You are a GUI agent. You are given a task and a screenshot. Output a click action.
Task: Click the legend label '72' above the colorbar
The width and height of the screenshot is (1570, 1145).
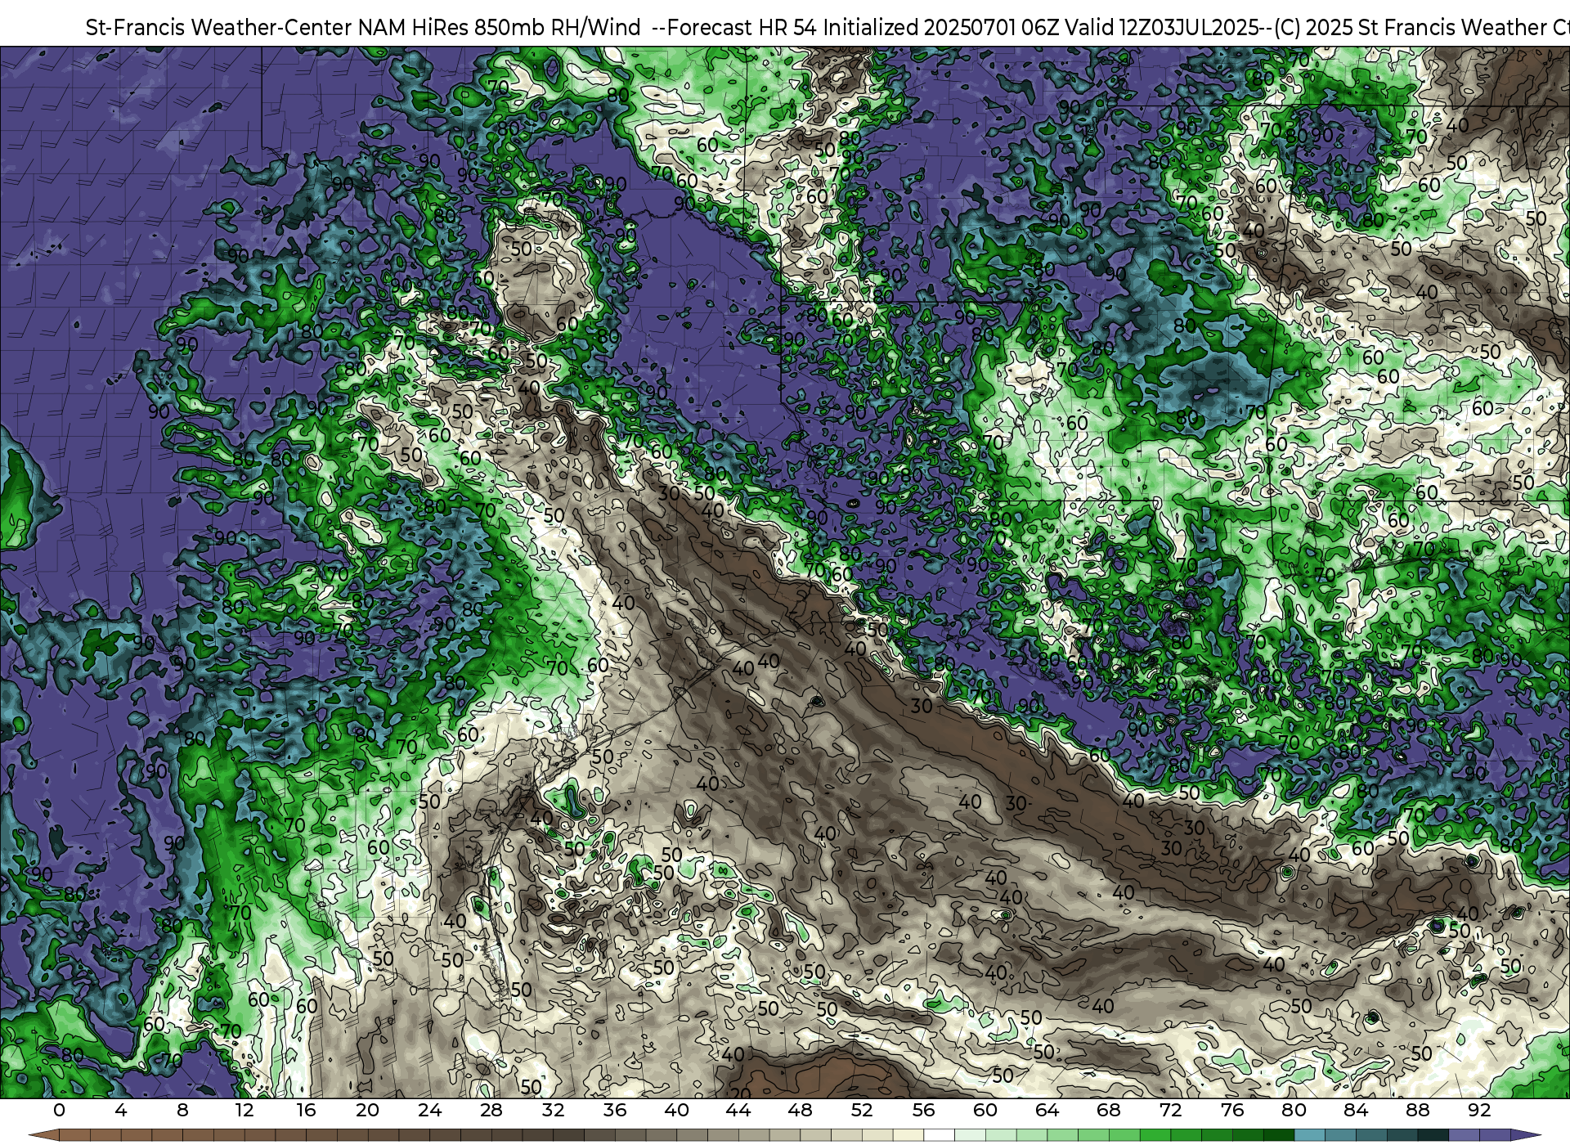tap(1171, 1111)
